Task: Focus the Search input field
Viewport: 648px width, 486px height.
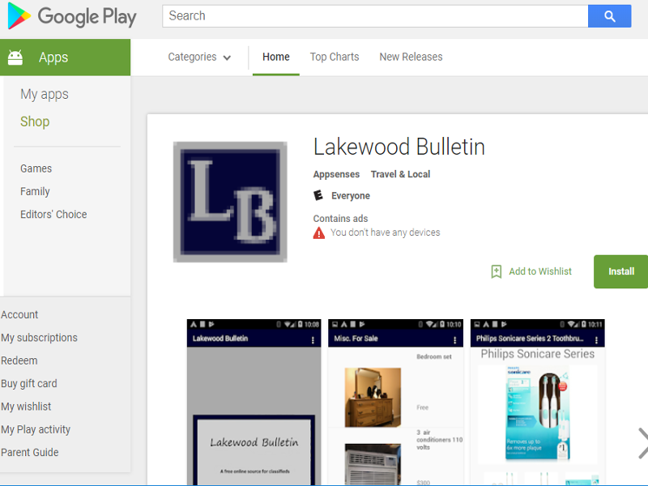Action: point(375,16)
